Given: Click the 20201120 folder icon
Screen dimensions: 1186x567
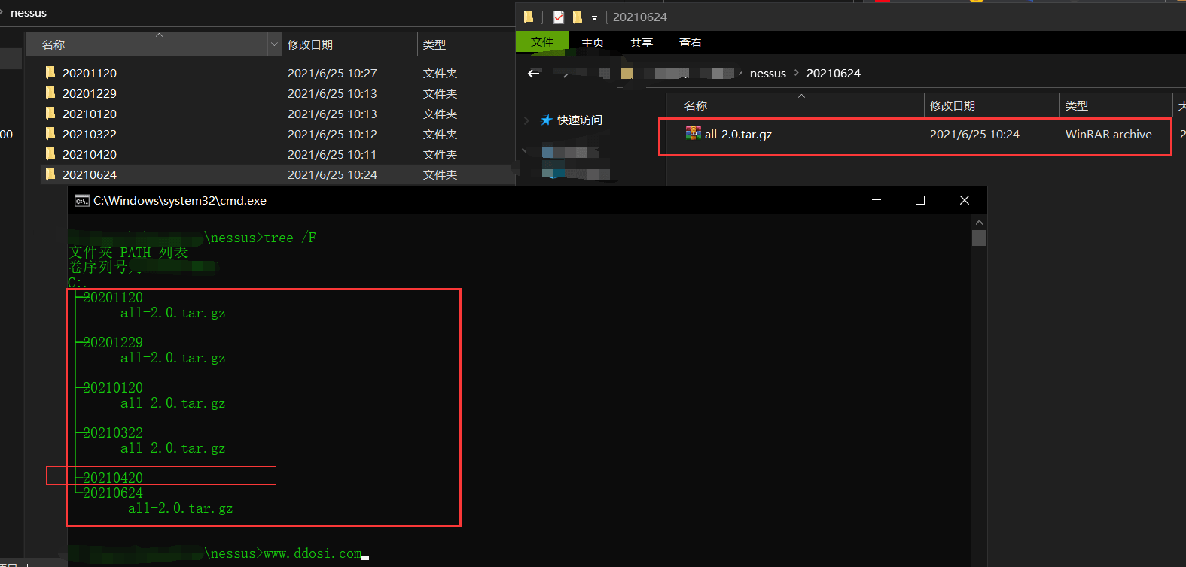Looking at the screenshot, I should 50,73.
